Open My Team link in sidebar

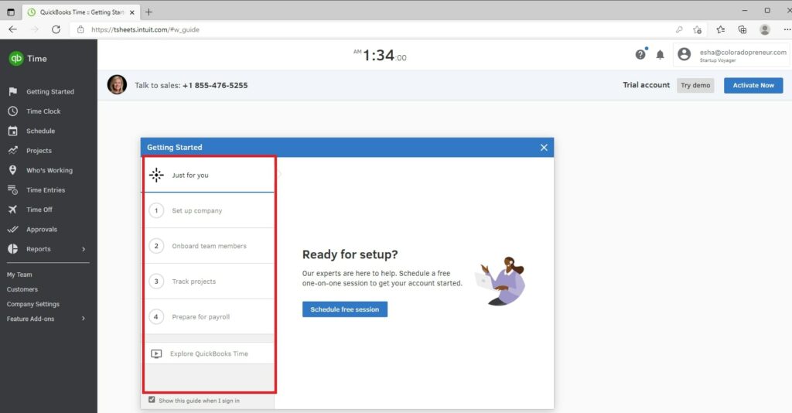pyautogui.click(x=19, y=275)
